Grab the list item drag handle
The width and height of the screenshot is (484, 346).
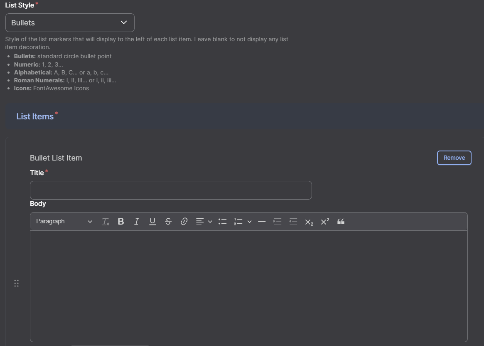click(16, 283)
